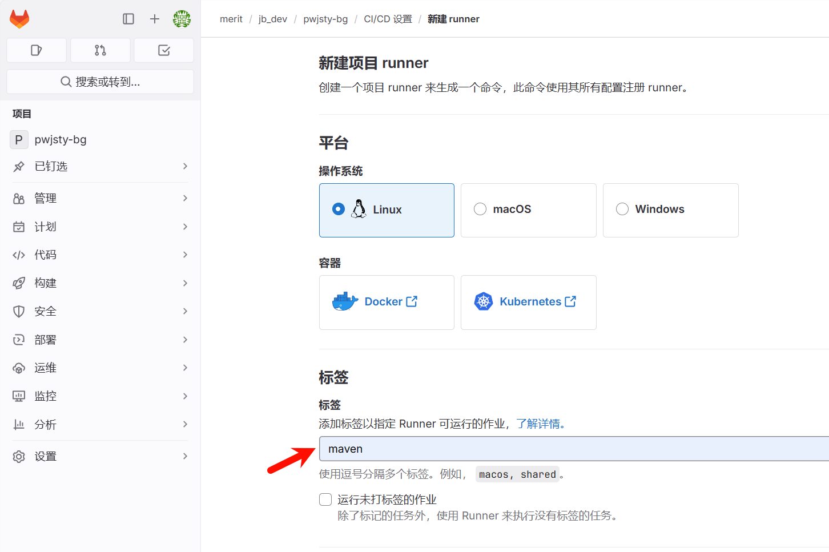
Task: Open the user avatar menu
Action: tap(182, 19)
